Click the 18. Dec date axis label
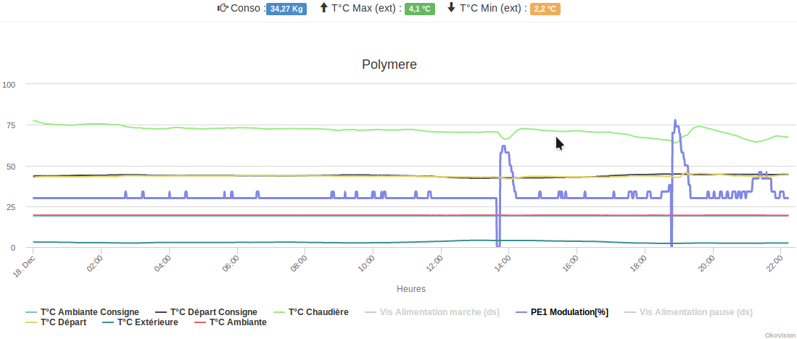Screen dimensions: 797x339 coord(24,264)
